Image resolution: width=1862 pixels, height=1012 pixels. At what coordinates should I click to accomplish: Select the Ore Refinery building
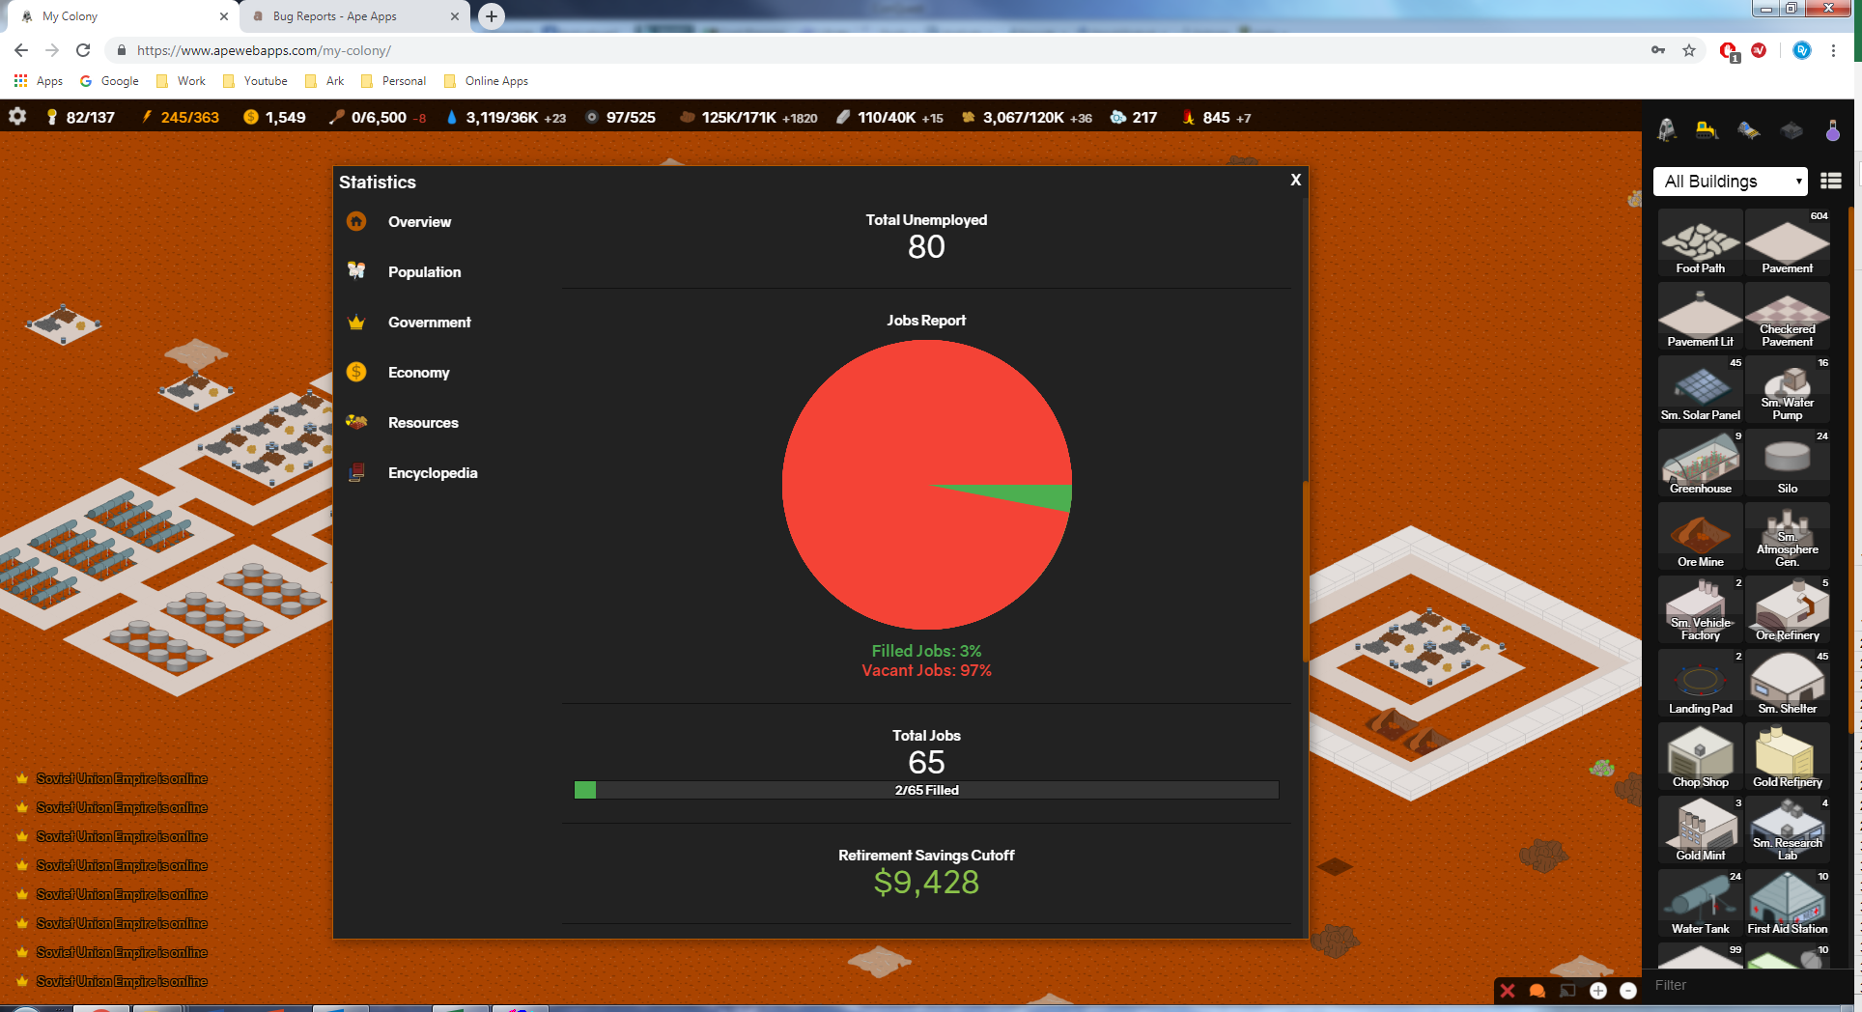click(1788, 610)
